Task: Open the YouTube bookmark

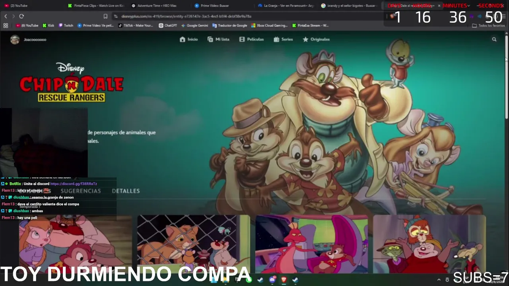Action: (x=27, y=25)
